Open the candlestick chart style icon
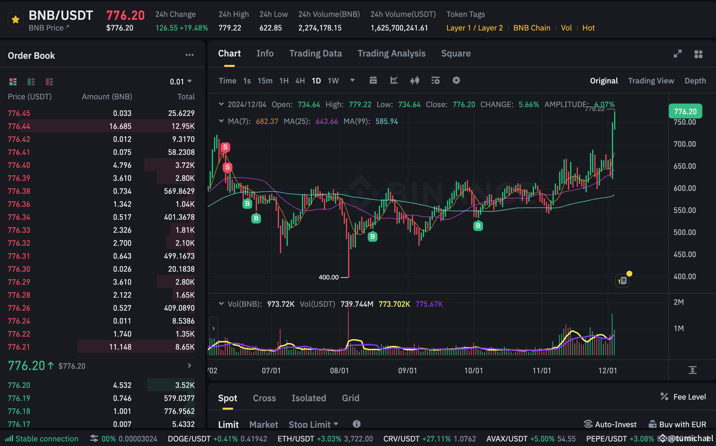 point(414,81)
